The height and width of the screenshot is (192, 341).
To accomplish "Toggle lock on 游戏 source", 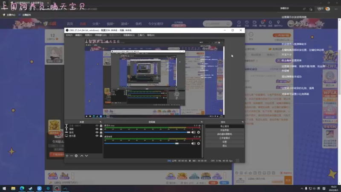I will (x=101, y=132).
